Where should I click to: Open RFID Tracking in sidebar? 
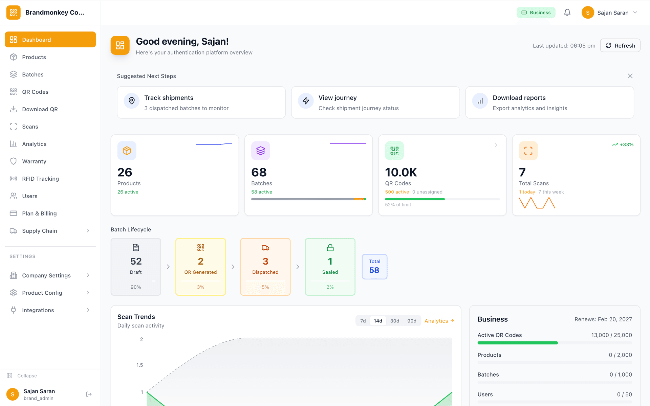[x=40, y=178]
